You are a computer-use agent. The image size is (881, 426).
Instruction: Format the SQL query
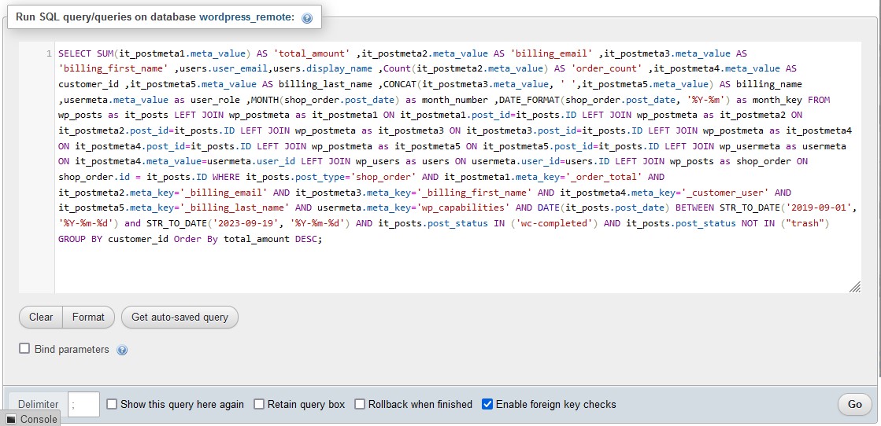click(88, 317)
